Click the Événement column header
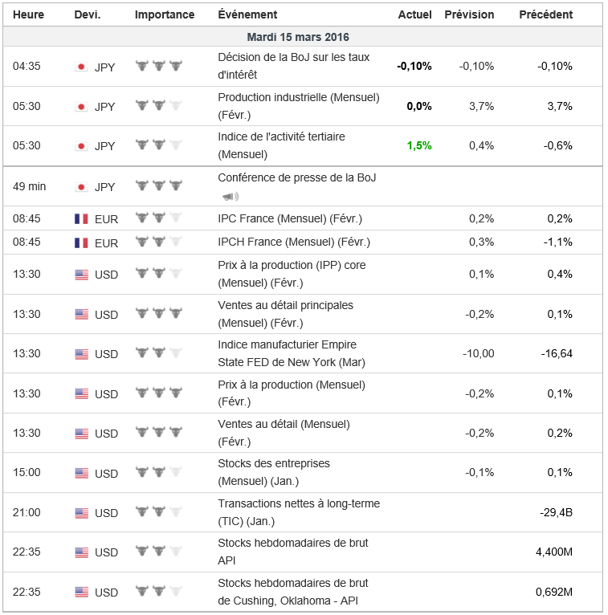The height and width of the screenshot is (615, 608). 247,14
